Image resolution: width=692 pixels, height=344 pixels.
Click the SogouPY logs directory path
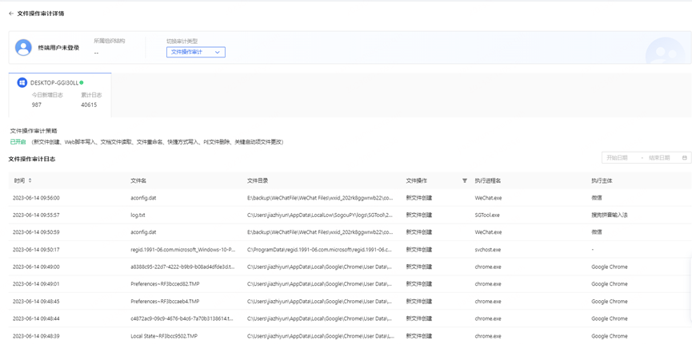(x=320, y=215)
